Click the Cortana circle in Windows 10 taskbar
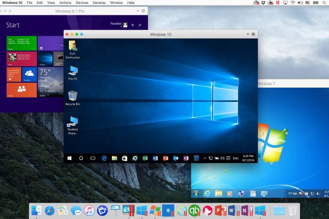Screen dimensions: 329x219 pos(81,158)
